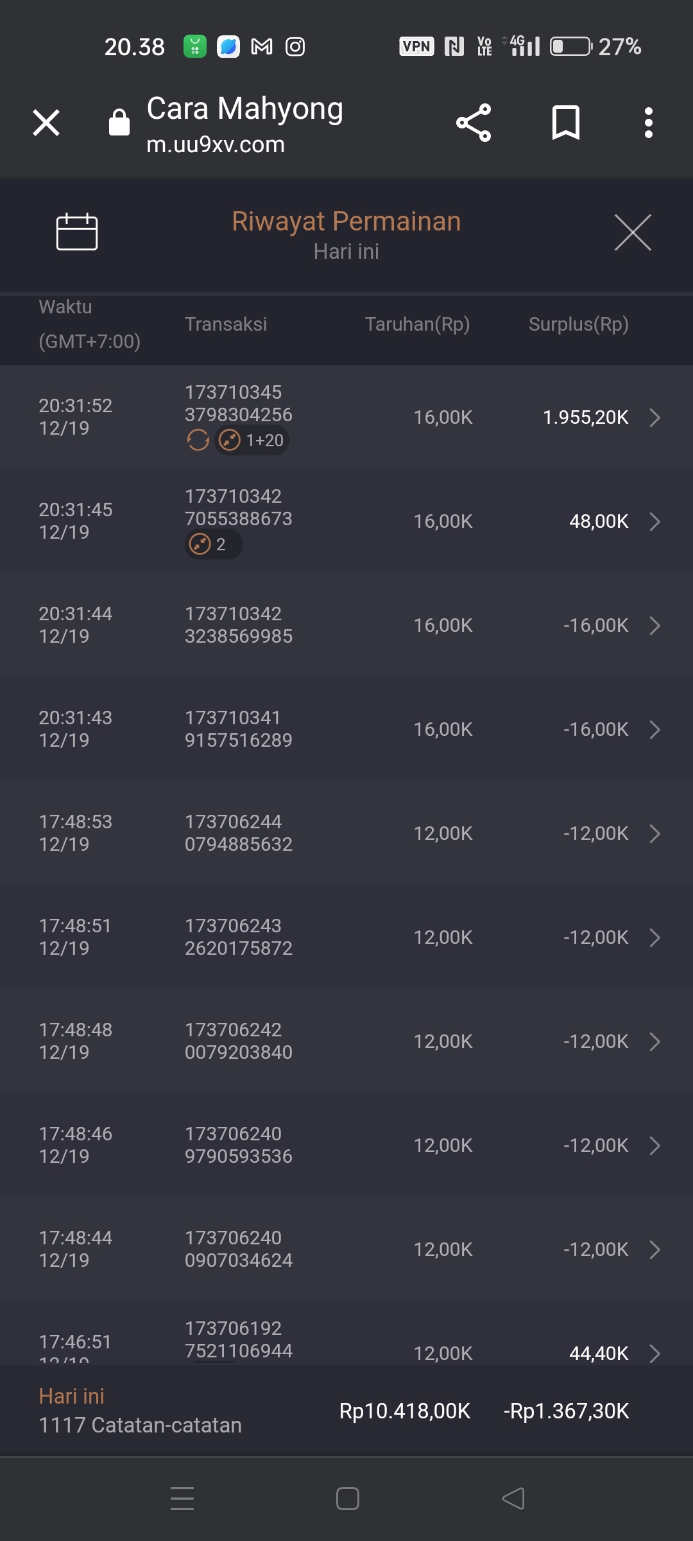The width and height of the screenshot is (693, 1541).
Task: Expand the 48,00K surplus transaction chevron
Action: pos(654,521)
